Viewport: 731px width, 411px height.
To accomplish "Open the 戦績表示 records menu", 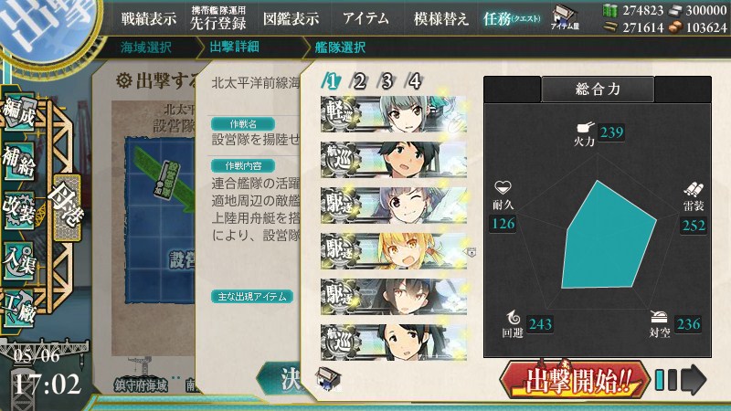I will [x=149, y=18].
